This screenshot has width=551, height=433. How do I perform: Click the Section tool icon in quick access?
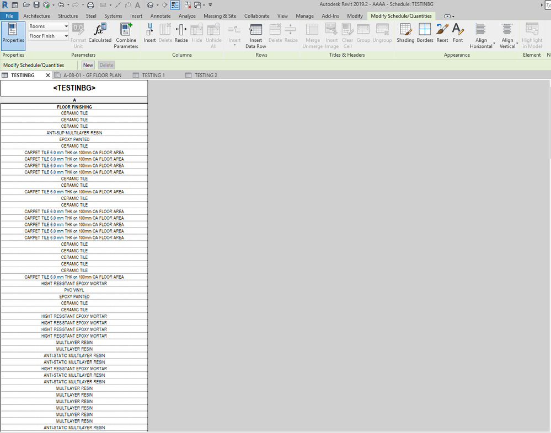tap(164, 5)
